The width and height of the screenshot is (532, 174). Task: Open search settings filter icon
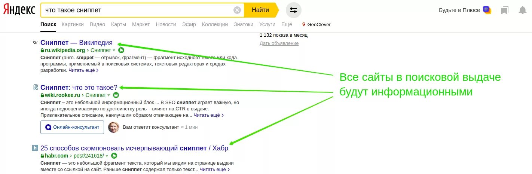pyautogui.click(x=294, y=10)
